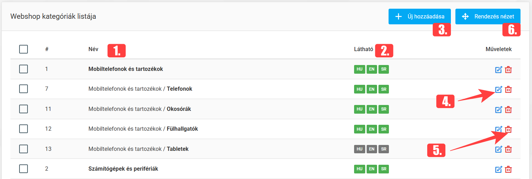Check the box for Telefonok row

pyautogui.click(x=23, y=89)
